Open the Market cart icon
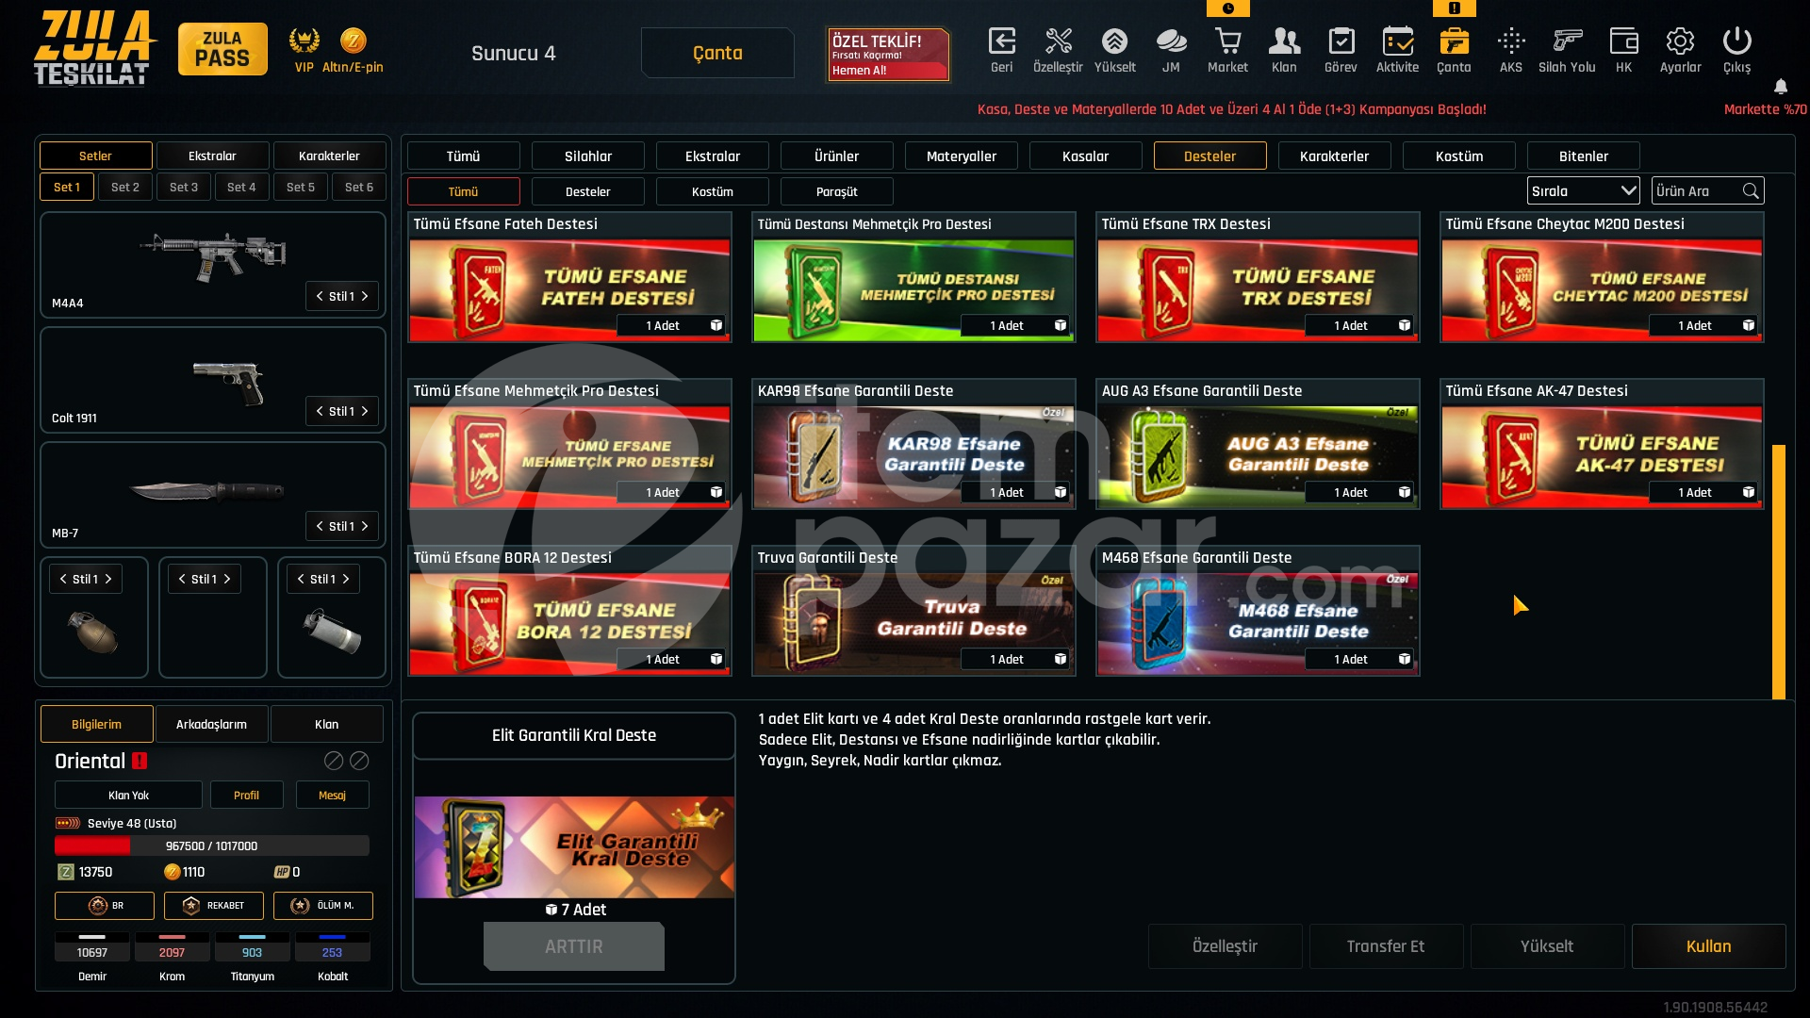The height and width of the screenshot is (1018, 1810). [x=1227, y=41]
